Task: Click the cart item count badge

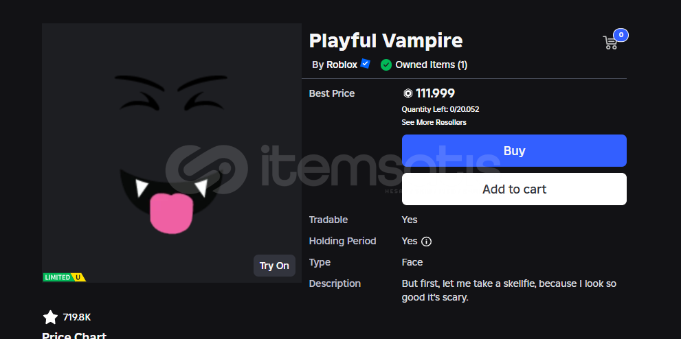Action: click(x=621, y=35)
